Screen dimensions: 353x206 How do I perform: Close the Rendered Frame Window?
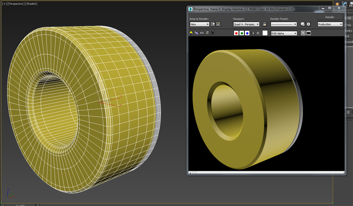[x=339, y=8]
